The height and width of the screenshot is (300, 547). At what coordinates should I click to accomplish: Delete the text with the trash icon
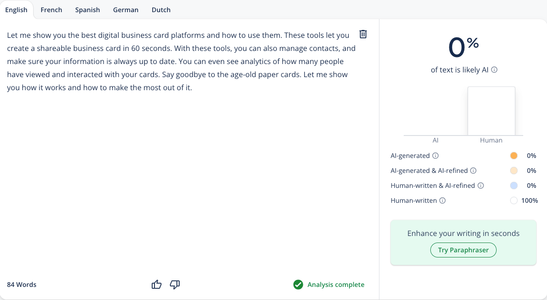[x=363, y=34]
